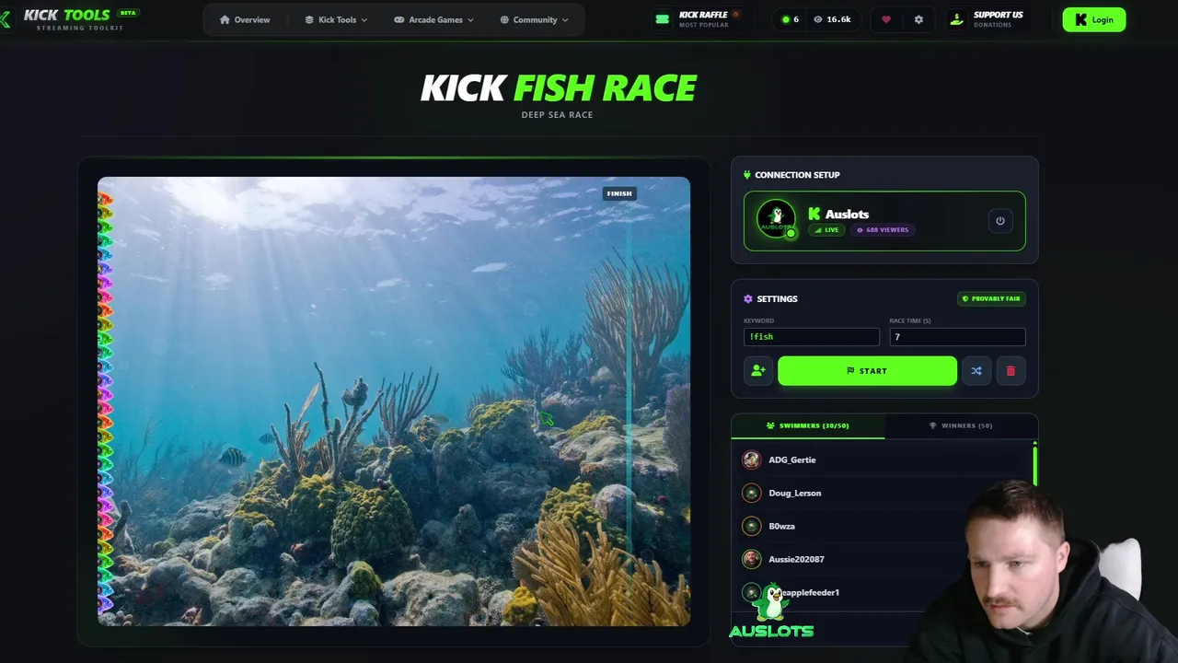Click Aussie202087's avatar icon

click(x=752, y=559)
